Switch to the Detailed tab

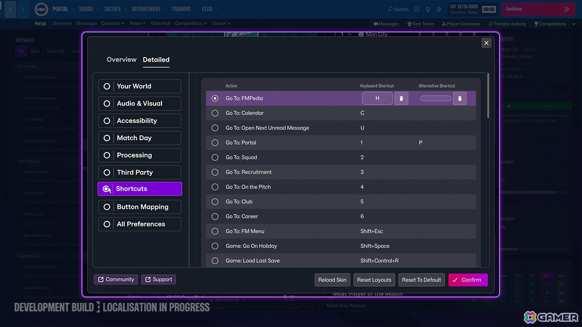coord(156,60)
